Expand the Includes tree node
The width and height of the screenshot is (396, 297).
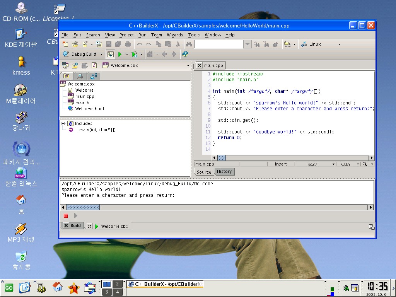pos(63,123)
